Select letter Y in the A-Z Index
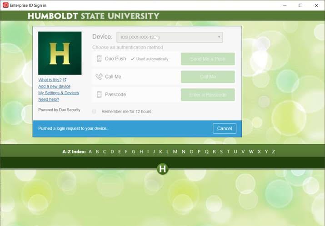 pyautogui.click(x=266, y=152)
